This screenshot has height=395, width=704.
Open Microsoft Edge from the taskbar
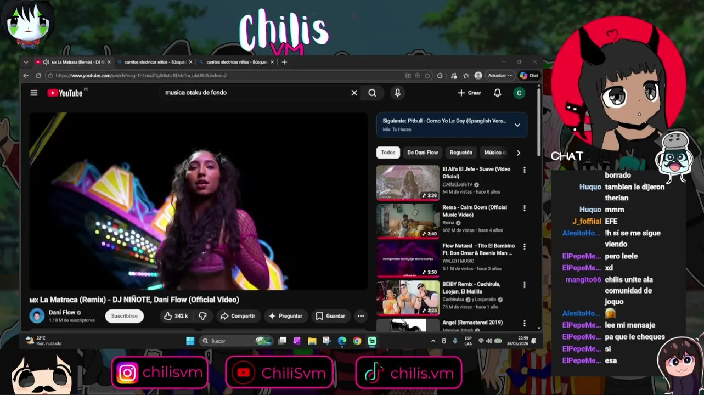tap(342, 341)
